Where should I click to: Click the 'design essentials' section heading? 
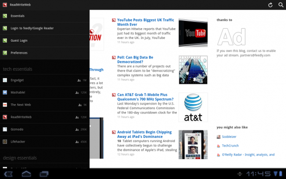[20, 158]
